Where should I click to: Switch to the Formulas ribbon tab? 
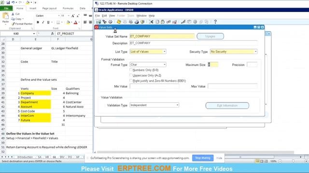(x=68, y=8)
